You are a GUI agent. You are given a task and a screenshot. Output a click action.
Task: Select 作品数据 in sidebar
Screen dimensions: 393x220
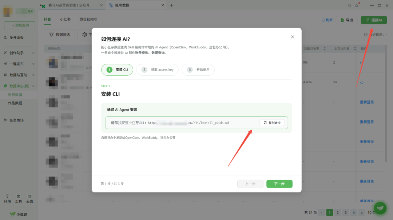[15, 103]
